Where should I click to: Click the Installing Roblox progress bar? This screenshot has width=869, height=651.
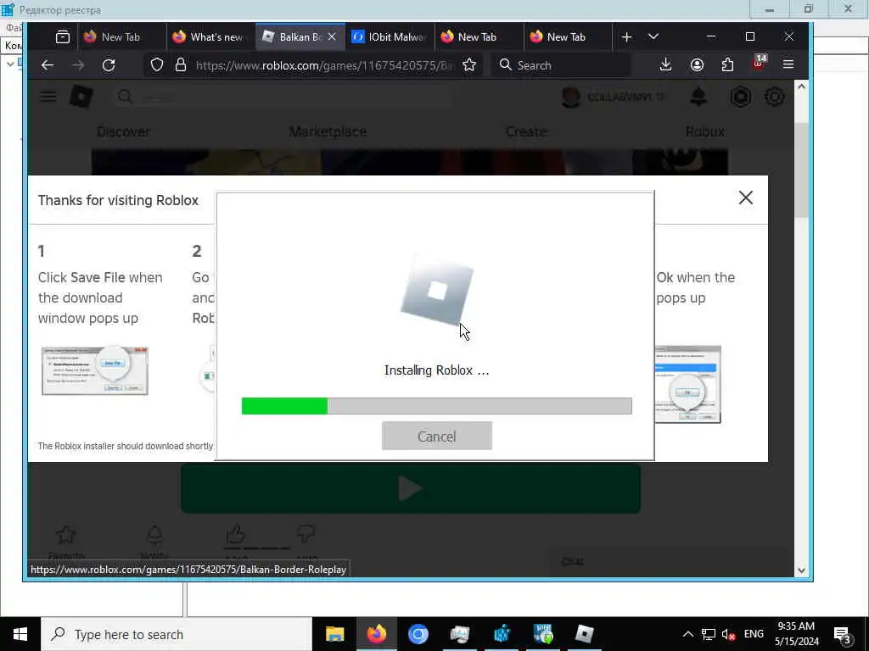click(x=437, y=406)
